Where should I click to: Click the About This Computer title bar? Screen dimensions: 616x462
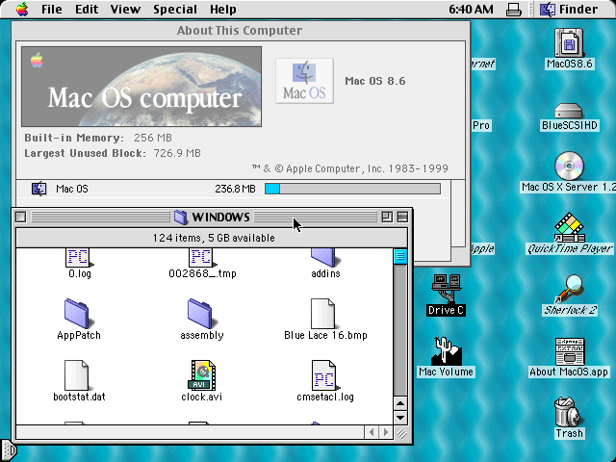(x=240, y=30)
